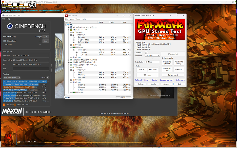237x148 pixels.
Task: Click the thermometer icon under NVIDIA GeForce
Action: (x=74, y=70)
